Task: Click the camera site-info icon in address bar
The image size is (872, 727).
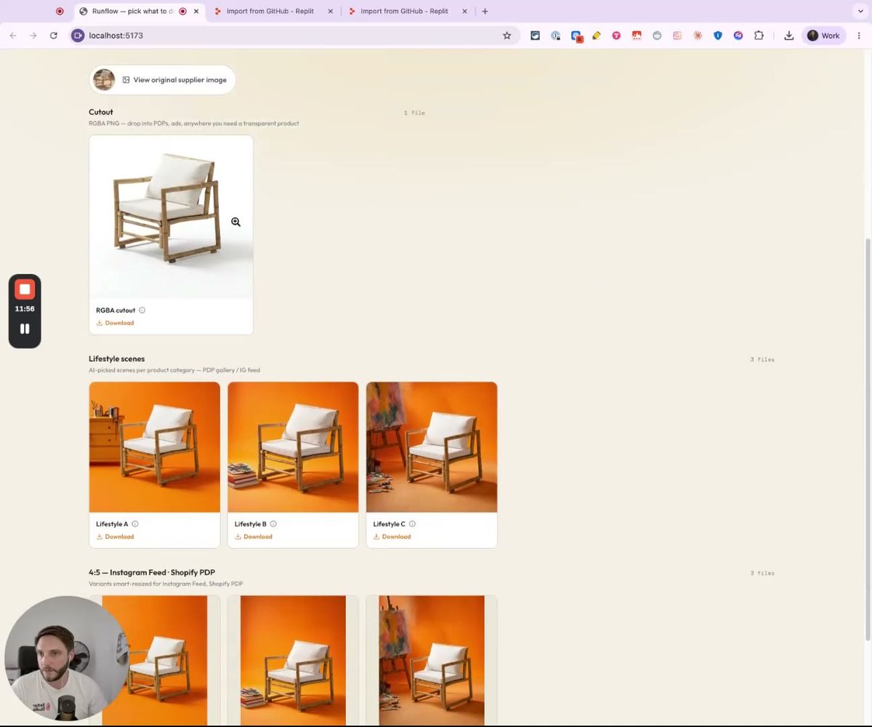Action: tap(78, 36)
